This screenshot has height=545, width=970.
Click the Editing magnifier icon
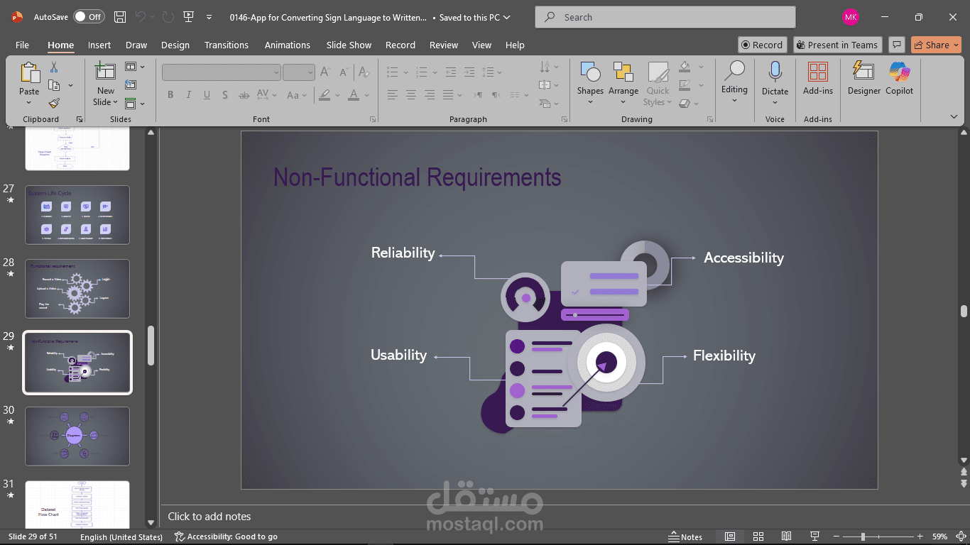734,71
